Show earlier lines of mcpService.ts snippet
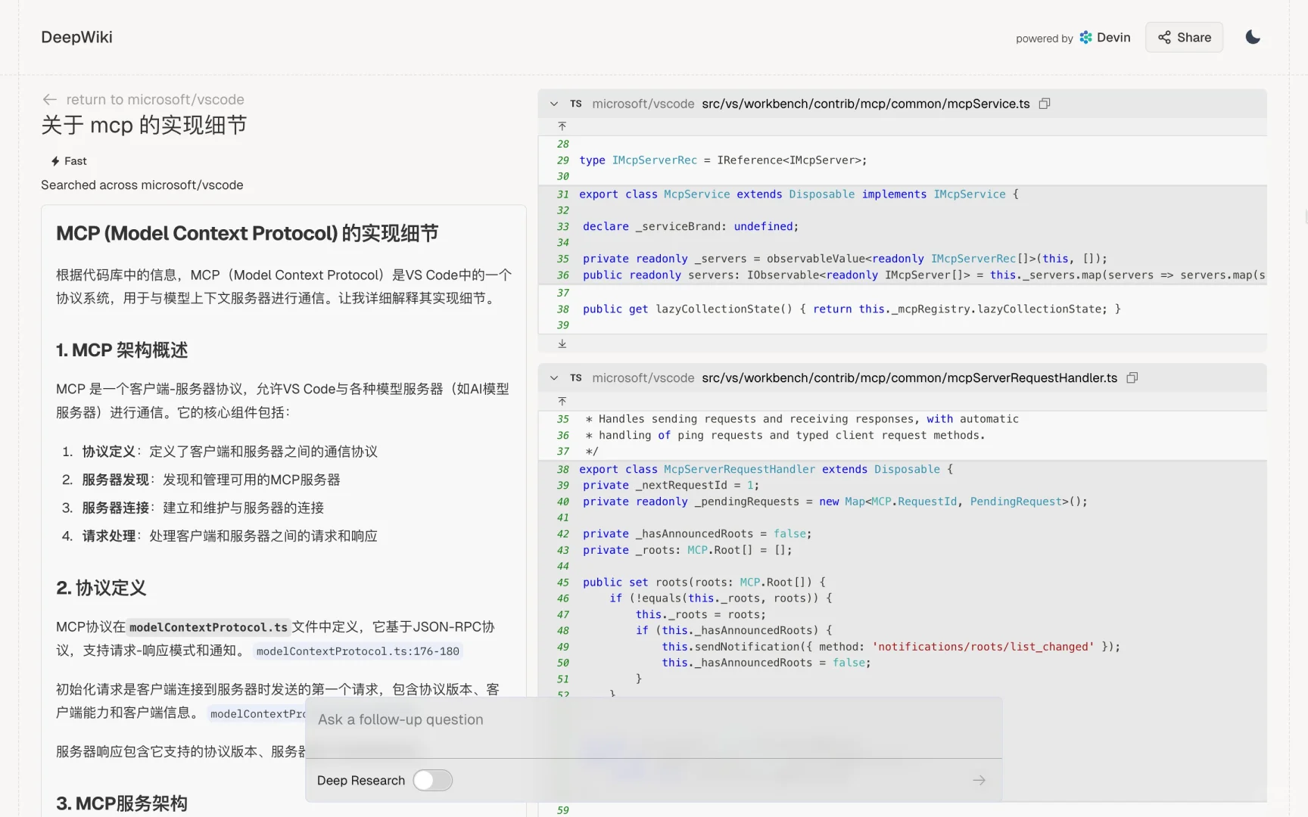The width and height of the screenshot is (1308, 817). pos(562,126)
